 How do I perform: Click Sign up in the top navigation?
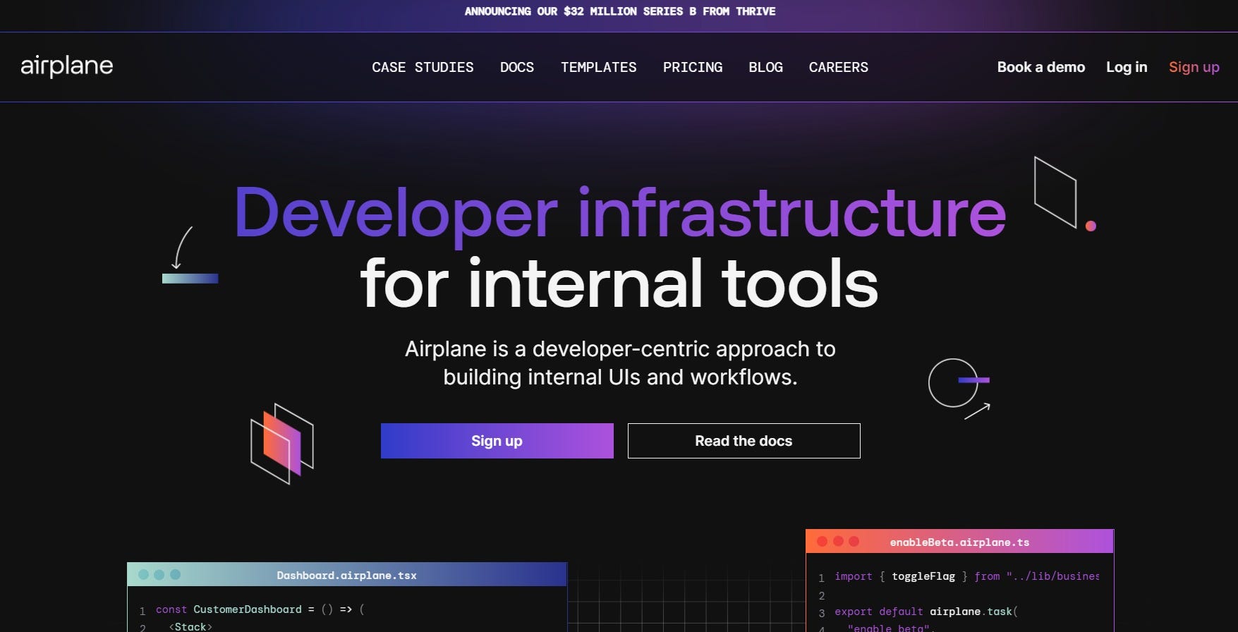[1194, 67]
